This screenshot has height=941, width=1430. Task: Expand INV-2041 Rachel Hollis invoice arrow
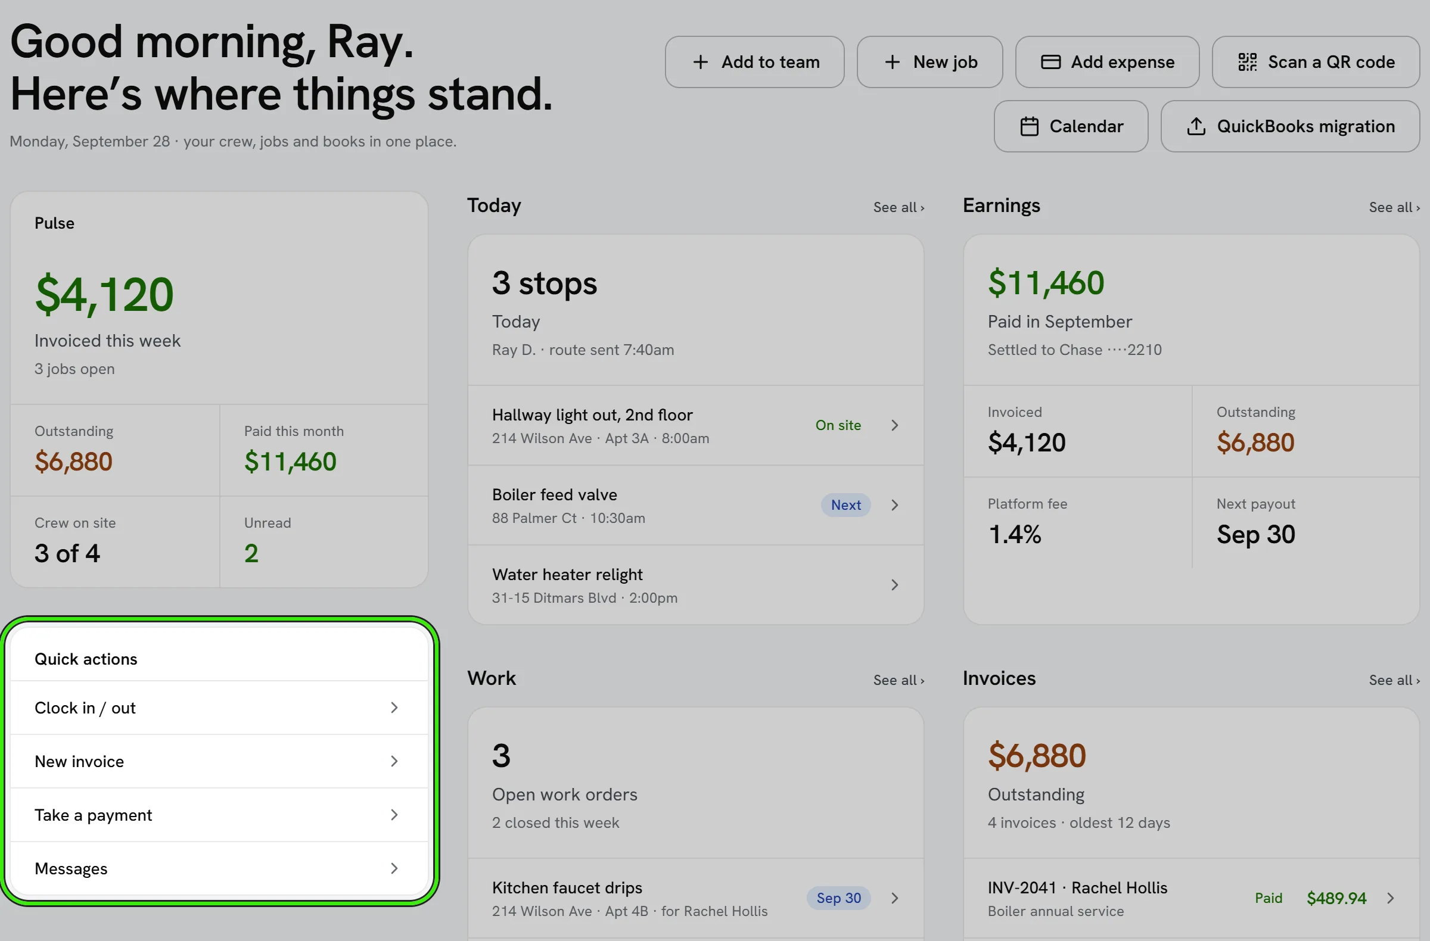point(1390,898)
